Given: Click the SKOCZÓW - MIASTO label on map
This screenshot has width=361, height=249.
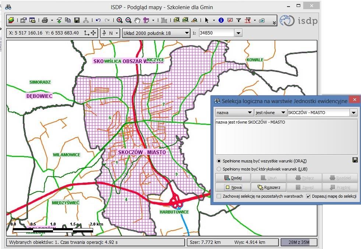Looking at the screenshot, I should [x=142, y=152].
